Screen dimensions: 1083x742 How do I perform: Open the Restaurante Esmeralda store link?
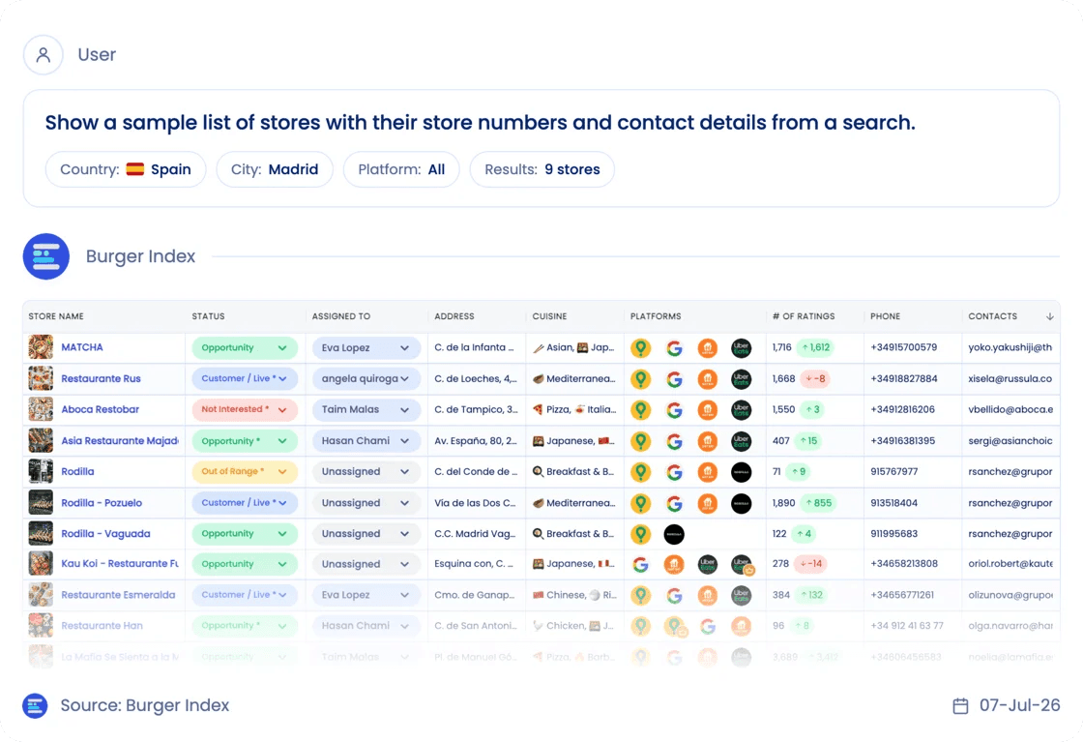pos(118,595)
